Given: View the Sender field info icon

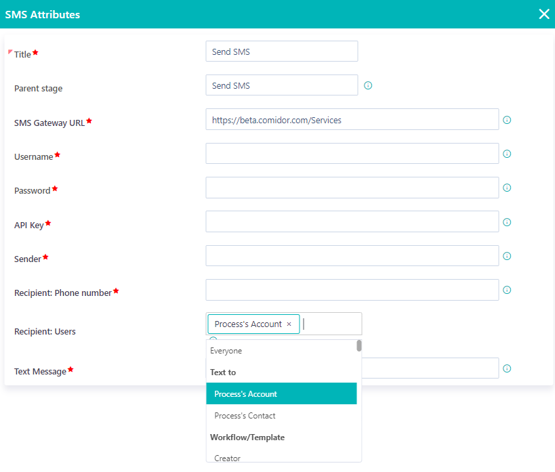Looking at the screenshot, I should tap(507, 256).
